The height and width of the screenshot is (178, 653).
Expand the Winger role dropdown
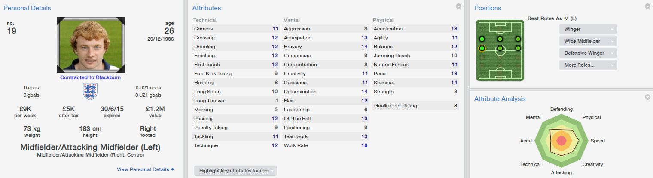588,29
